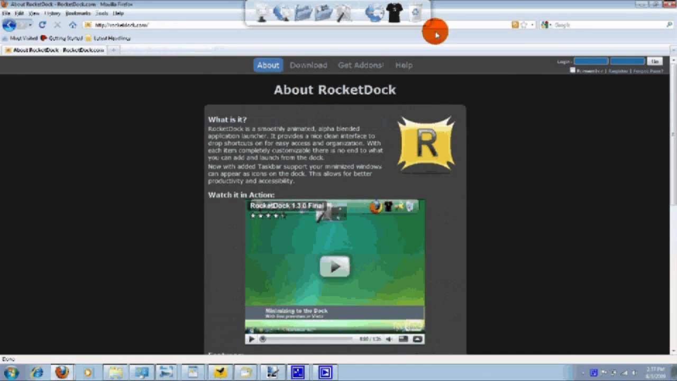Click the large play button on video
The image size is (677, 381).
click(335, 267)
